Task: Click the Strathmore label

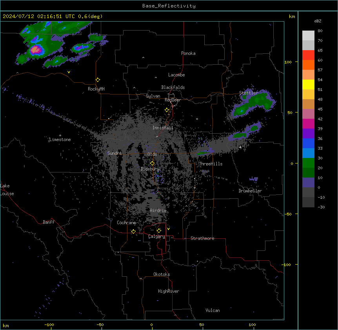Action: (x=202, y=238)
